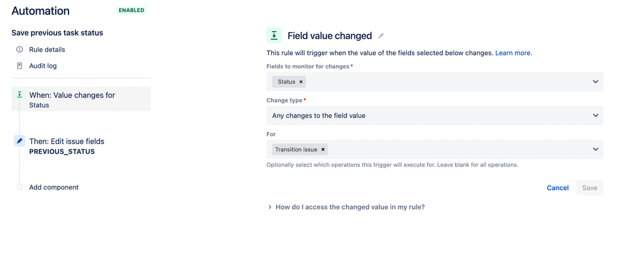Open the Learn more link
The image size is (634, 255).
tap(513, 53)
